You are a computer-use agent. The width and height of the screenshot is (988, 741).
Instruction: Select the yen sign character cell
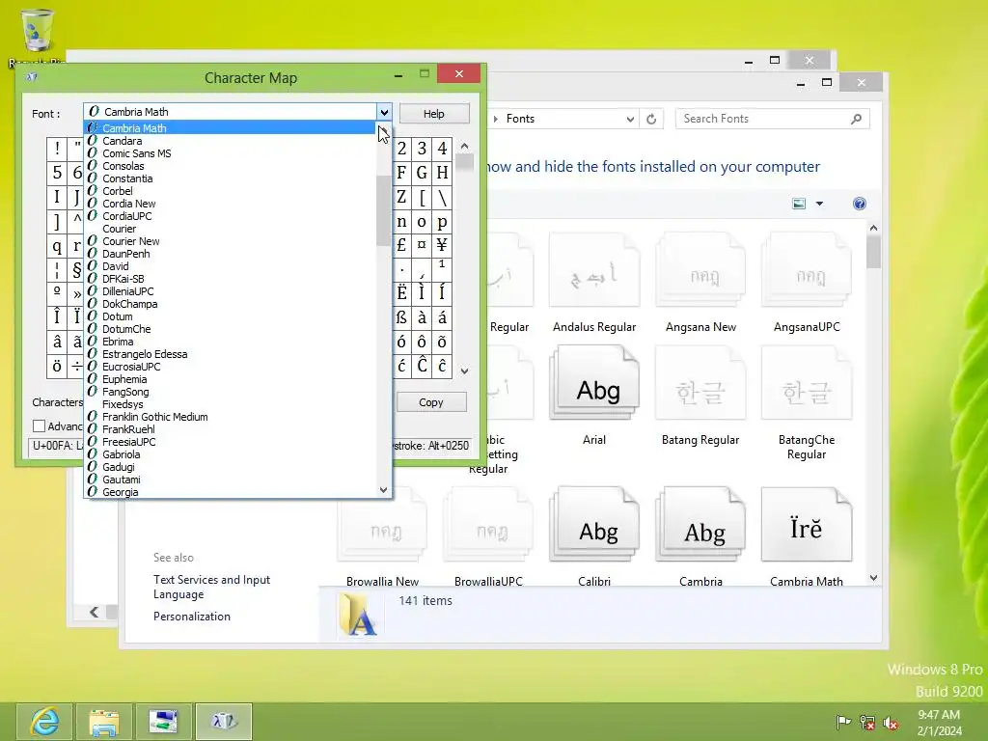pos(442,245)
